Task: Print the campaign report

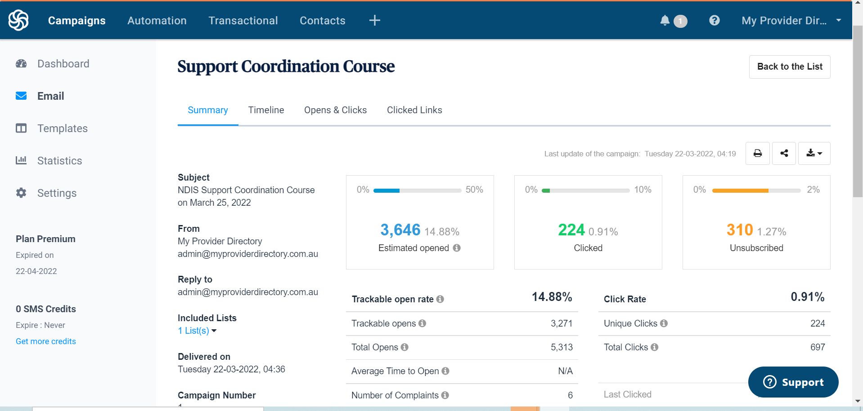Action: click(x=758, y=154)
